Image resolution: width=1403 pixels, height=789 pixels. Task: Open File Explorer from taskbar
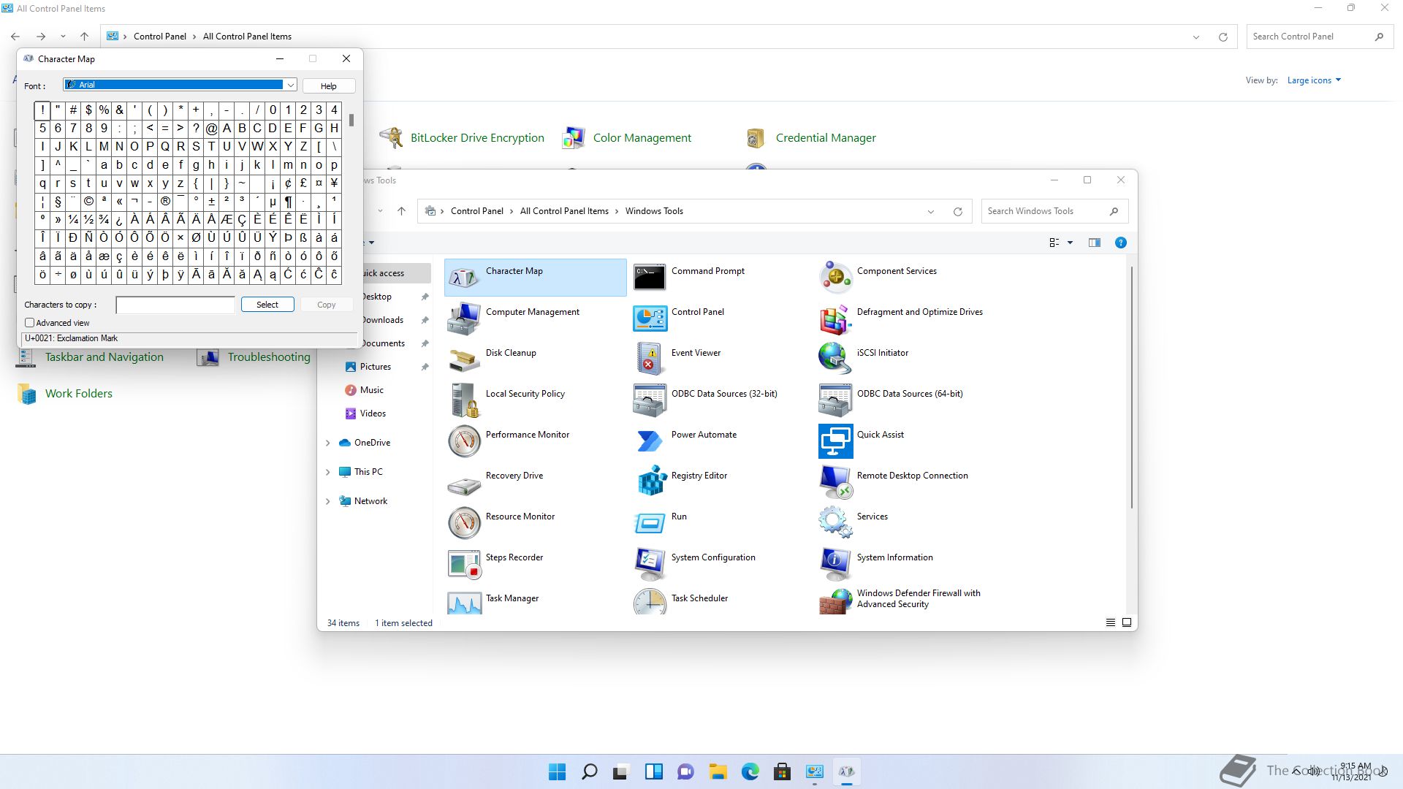coord(718,771)
